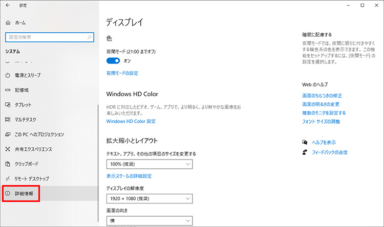
Task: Open 電源とスリープ power icon
Action: [x=8, y=75]
